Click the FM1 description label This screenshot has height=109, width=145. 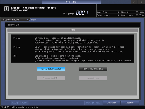pyautogui.click(x=15, y=56)
